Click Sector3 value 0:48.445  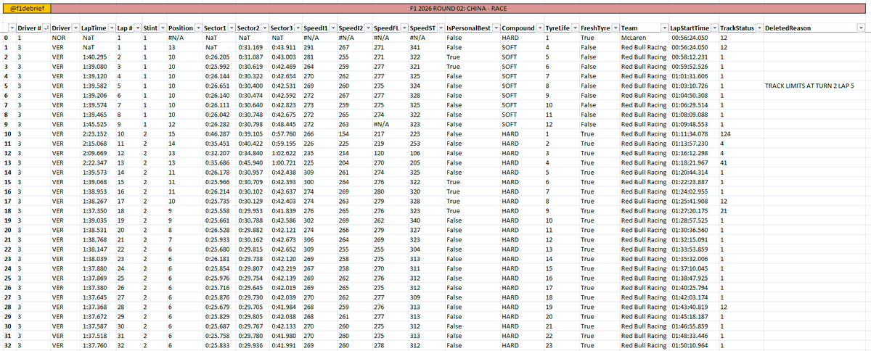(x=284, y=125)
